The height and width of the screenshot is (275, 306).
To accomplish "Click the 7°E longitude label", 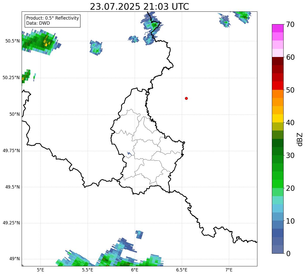I will point(229,270).
